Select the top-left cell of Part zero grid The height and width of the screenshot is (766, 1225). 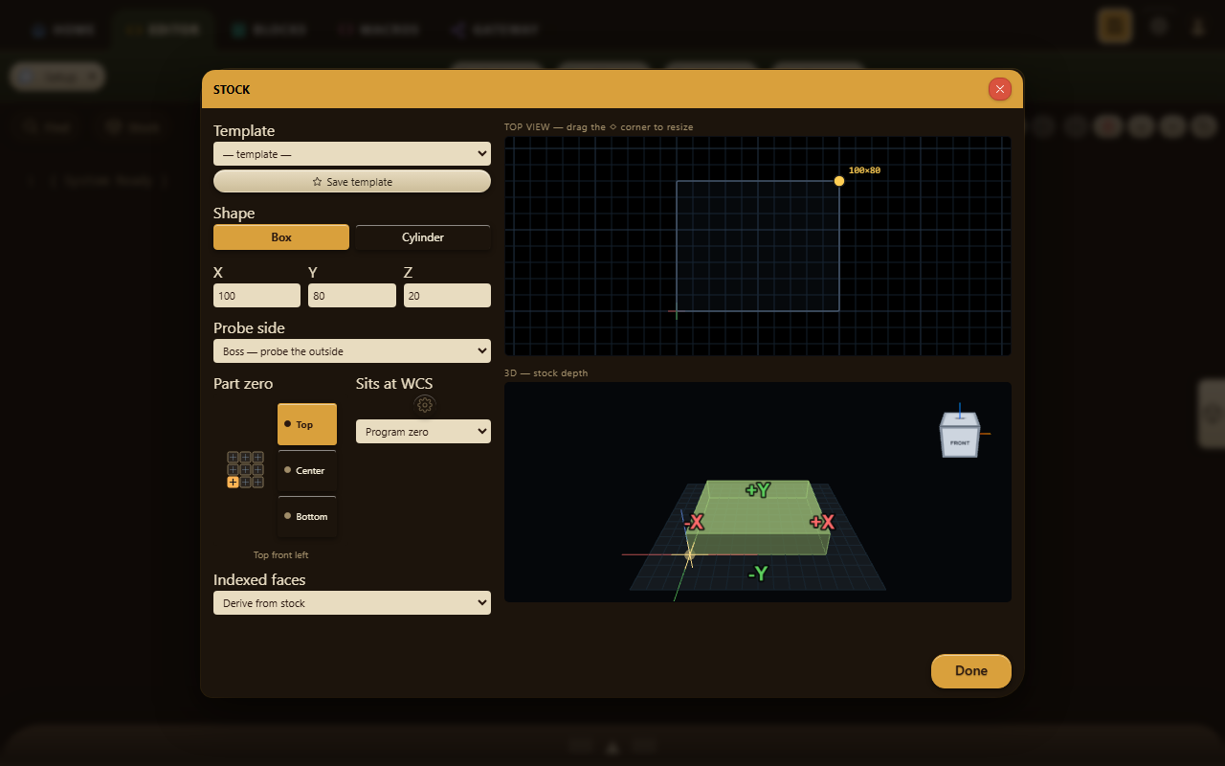pyautogui.click(x=233, y=458)
